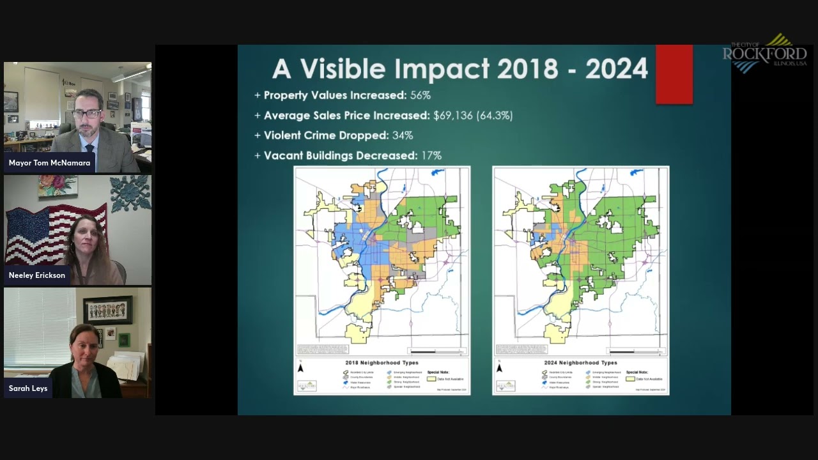The width and height of the screenshot is (818, 460).
Task: Click the small Rockford logo in the 2024 legend
Action: pos(506,386)
